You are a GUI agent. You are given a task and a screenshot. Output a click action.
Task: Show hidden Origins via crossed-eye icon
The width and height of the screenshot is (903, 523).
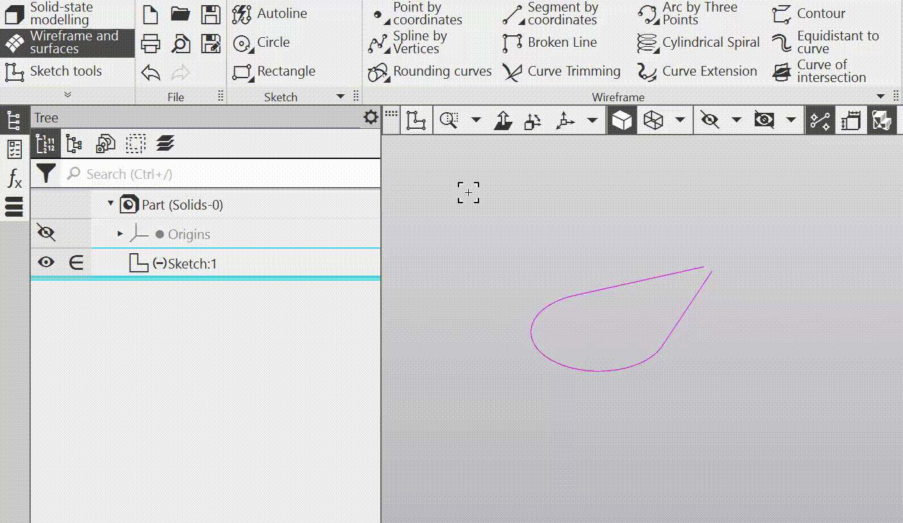tap(46, 233)
